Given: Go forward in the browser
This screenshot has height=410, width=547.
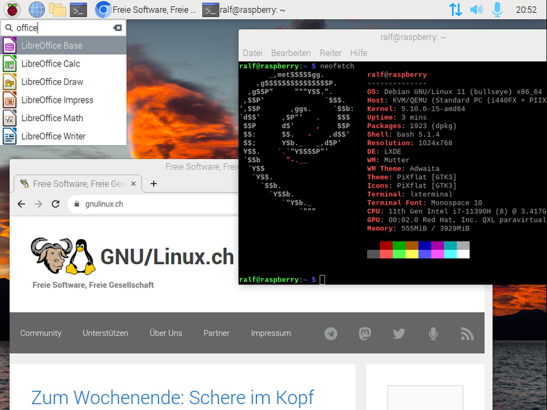Looking at the screenshot, I should [38, 204].
